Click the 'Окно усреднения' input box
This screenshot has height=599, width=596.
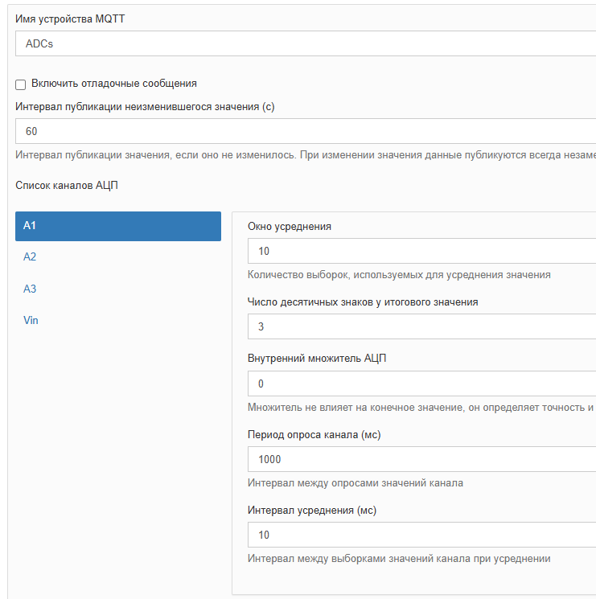[x=421, y=251]
